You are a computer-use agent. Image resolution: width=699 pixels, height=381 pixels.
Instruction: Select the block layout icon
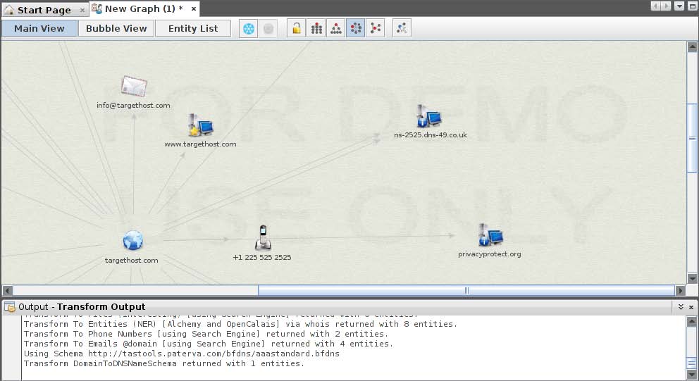317,29
